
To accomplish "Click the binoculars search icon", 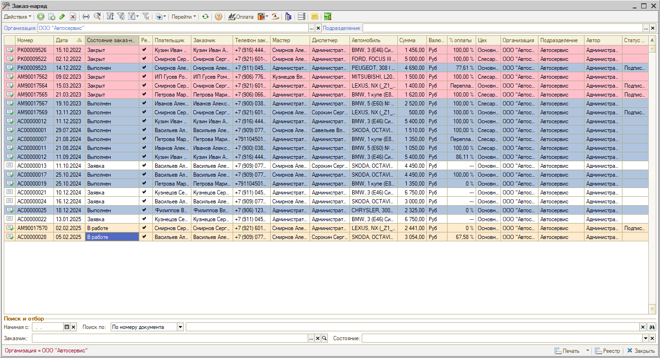I will point(652,327).
